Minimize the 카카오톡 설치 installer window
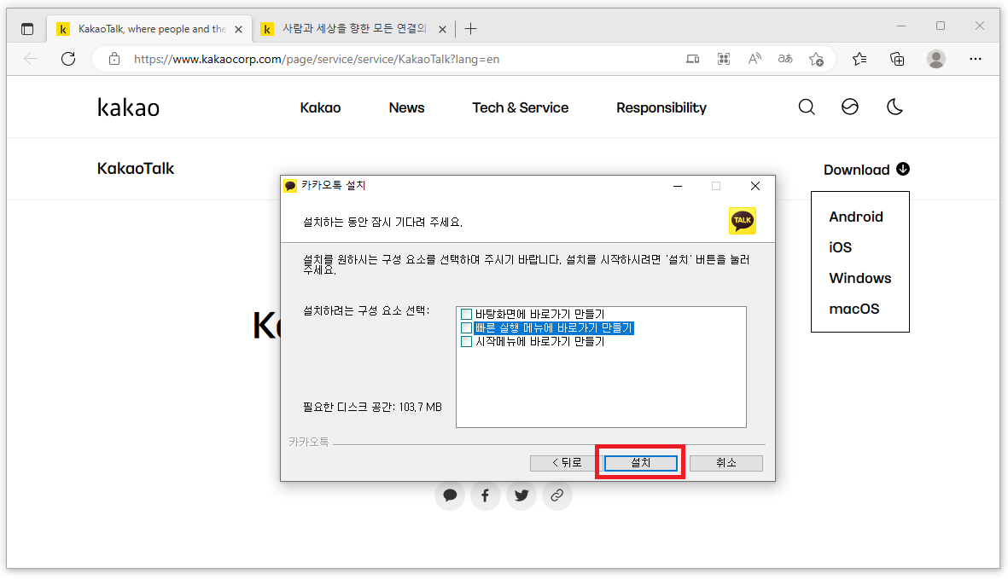The height and width of the screenshot is (579, 1008). [678, 186]
